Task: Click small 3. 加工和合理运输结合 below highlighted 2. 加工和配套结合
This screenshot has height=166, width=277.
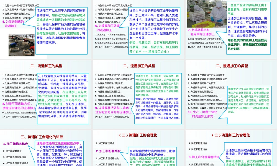Action: [x=107, y=159]
